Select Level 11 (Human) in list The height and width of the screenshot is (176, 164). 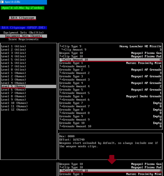tap(14, 106)
